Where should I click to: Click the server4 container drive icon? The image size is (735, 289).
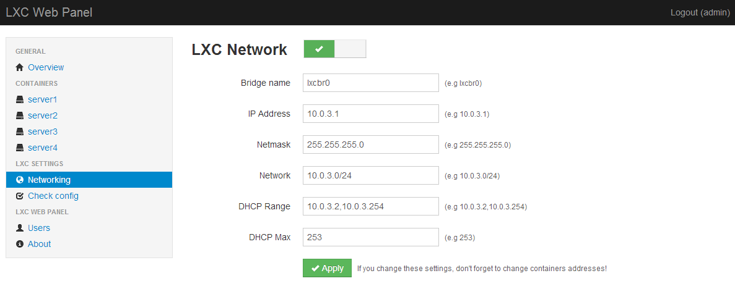tap(20, 148)
